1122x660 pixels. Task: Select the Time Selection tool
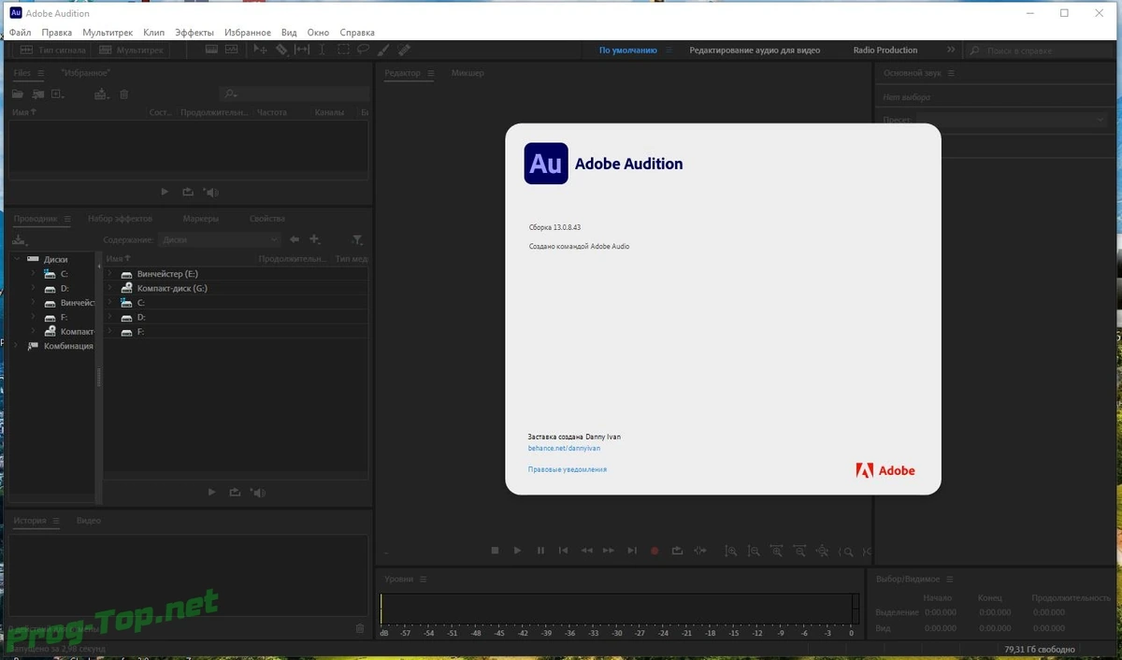pyautogui.click(x=323, y=50)
